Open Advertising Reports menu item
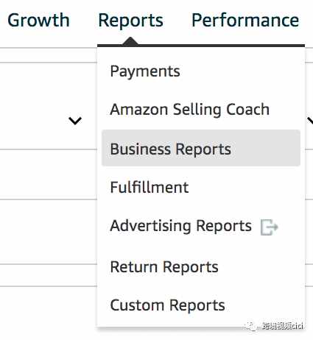The width and height of the screenshot is (313, 340). click(181, 226)
